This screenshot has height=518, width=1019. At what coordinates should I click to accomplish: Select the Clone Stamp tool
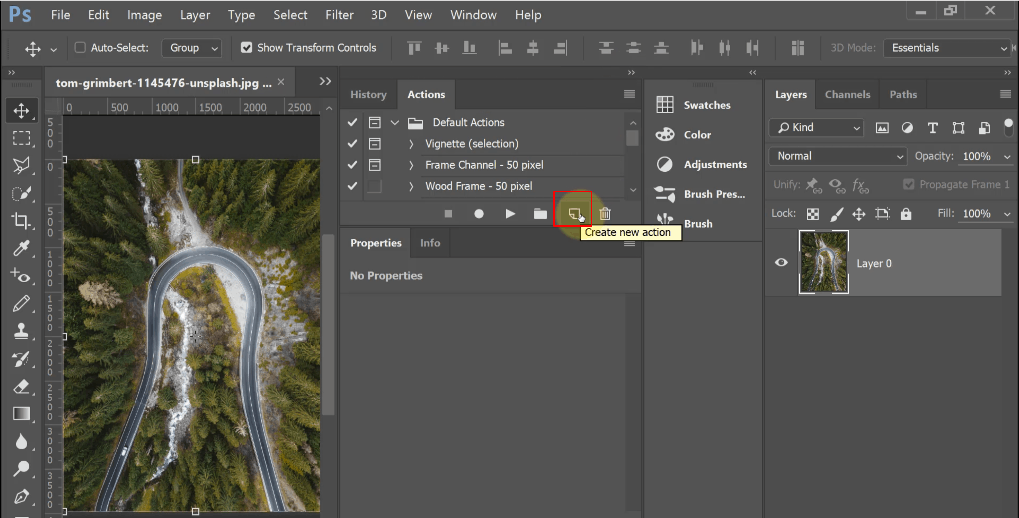21,331
